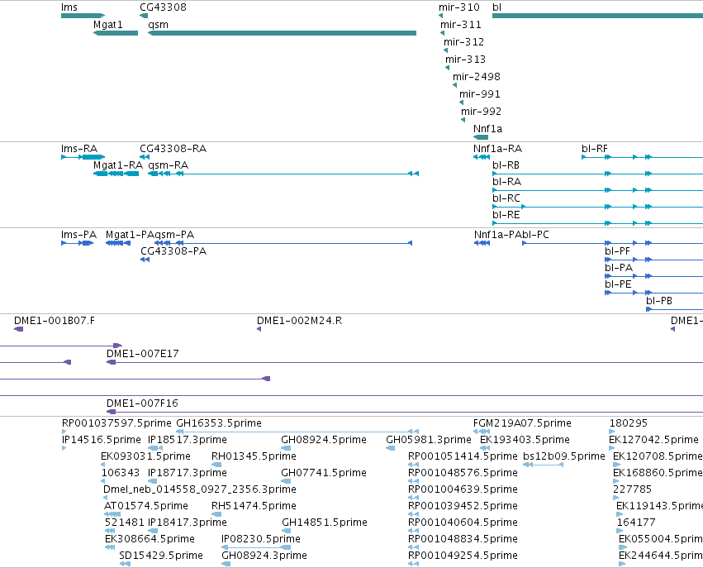Select bl-PE protein label
703x568 pixels.
click(x=618, y=284)
